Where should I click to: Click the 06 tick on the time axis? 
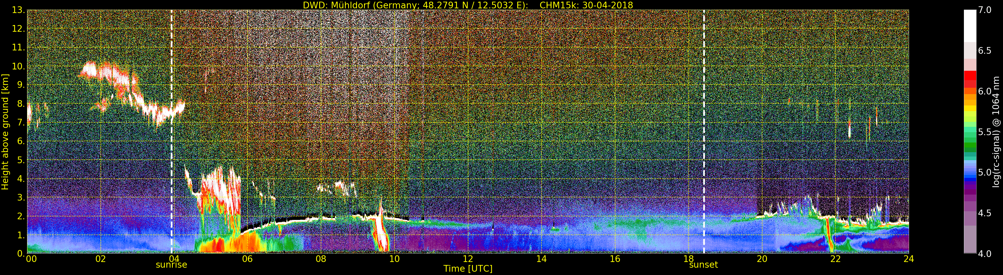pos(247,259)
